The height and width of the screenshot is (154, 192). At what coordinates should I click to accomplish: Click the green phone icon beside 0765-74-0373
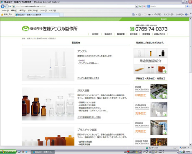pos(132,29)
